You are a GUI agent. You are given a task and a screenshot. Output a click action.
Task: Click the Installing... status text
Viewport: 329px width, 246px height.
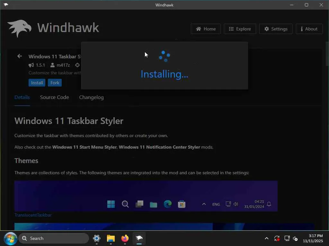(x=164, y=74)
